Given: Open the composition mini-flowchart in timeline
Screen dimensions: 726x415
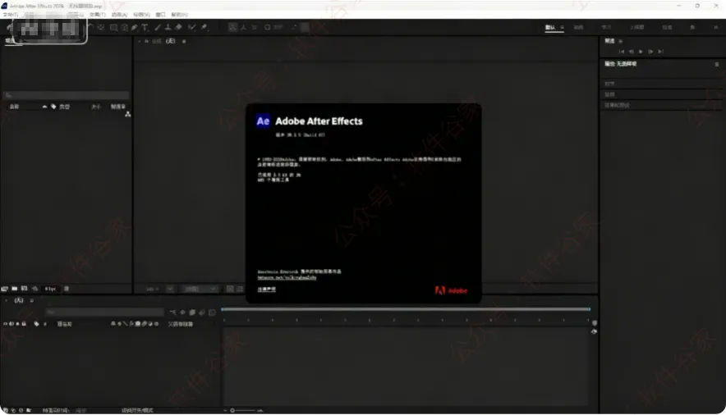Looking at the screenshot, I should point(172,312).
